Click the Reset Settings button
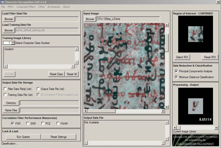The height and width of the screenshot is (148, 221). pos(59,137)
